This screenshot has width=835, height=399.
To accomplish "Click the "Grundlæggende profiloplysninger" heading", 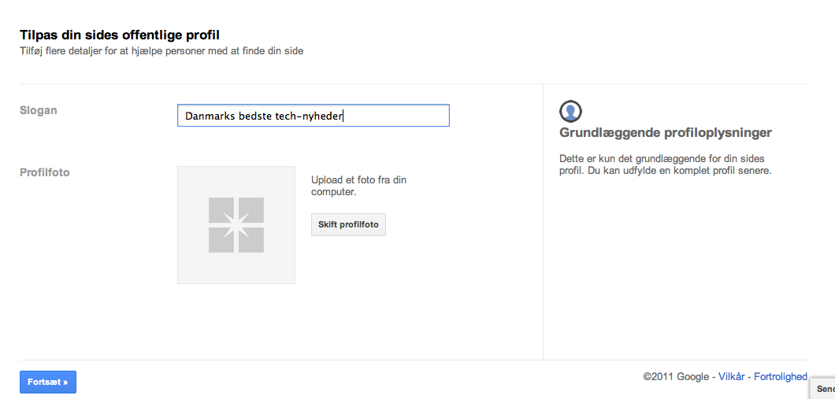I will click(666, 132).
